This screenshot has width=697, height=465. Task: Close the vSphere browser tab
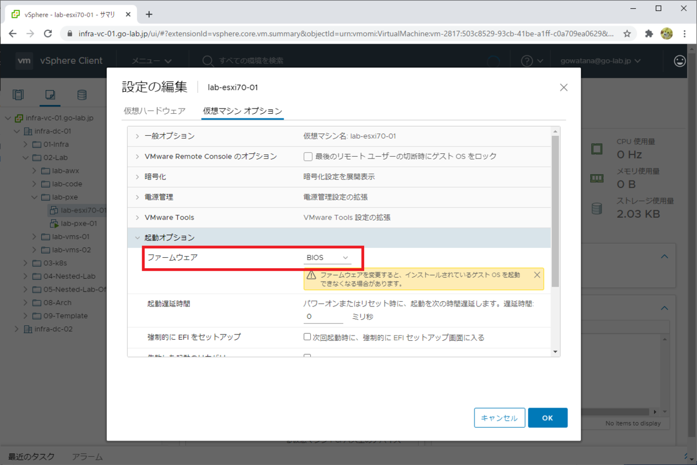click(x=128, y=14)
